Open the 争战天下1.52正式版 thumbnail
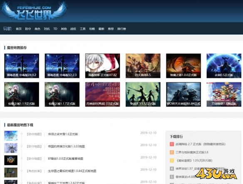 coord(143,94)
